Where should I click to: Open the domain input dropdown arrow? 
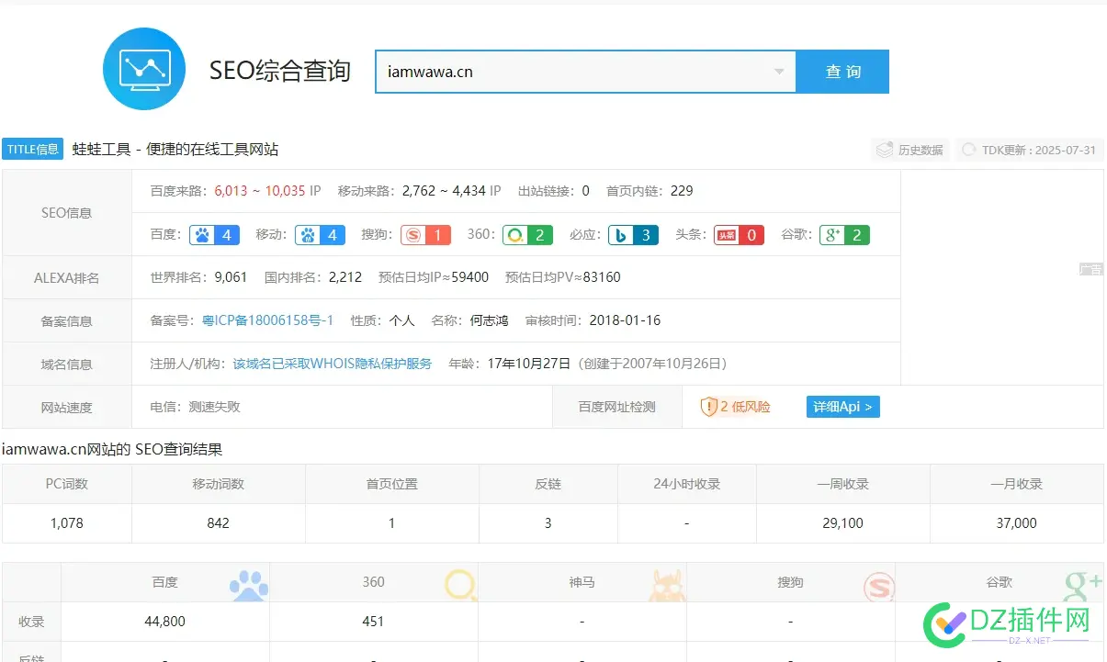pos(780,71)
